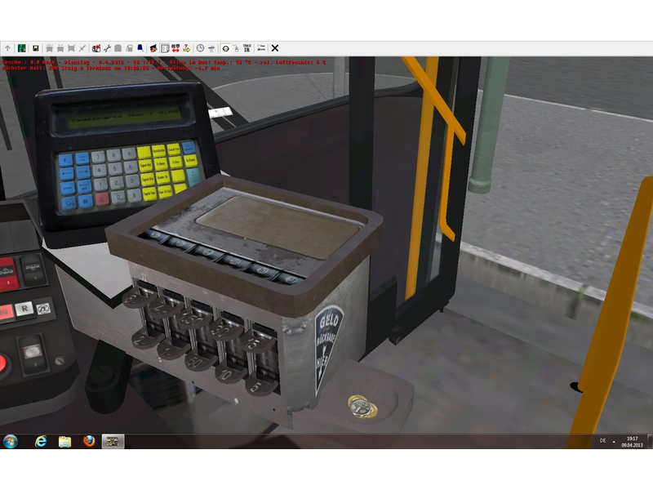The image size is (653, 490).
Task: Push the 15 coin changer lever
Action: [257, 343]
